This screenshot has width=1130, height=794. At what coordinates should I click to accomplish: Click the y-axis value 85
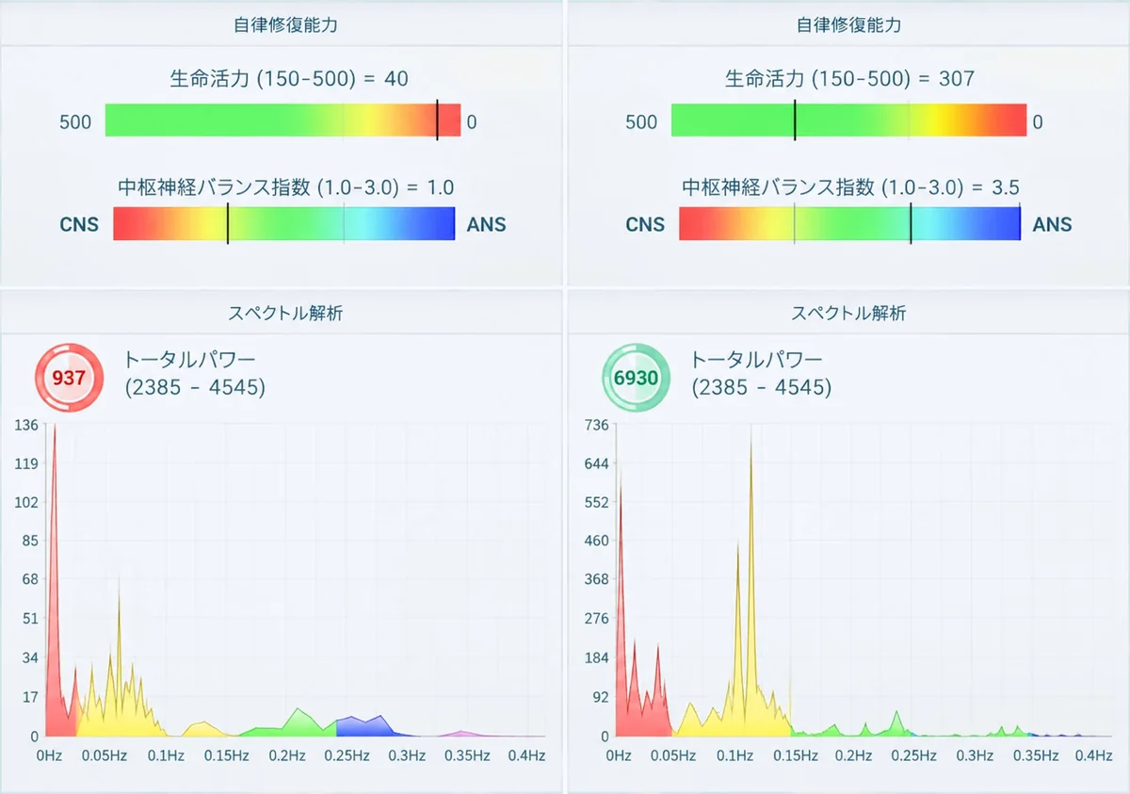tap(30, 541)
